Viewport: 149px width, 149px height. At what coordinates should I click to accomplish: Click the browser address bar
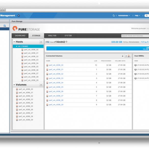(x=77, y=10)
